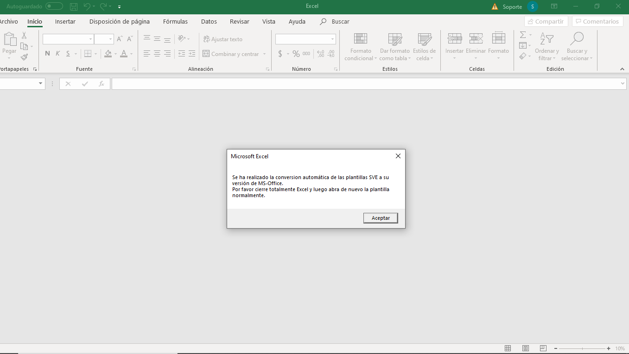Click the Undo arrow icon
The width and height of the screenshot is (629, 354).
[87, 6]
